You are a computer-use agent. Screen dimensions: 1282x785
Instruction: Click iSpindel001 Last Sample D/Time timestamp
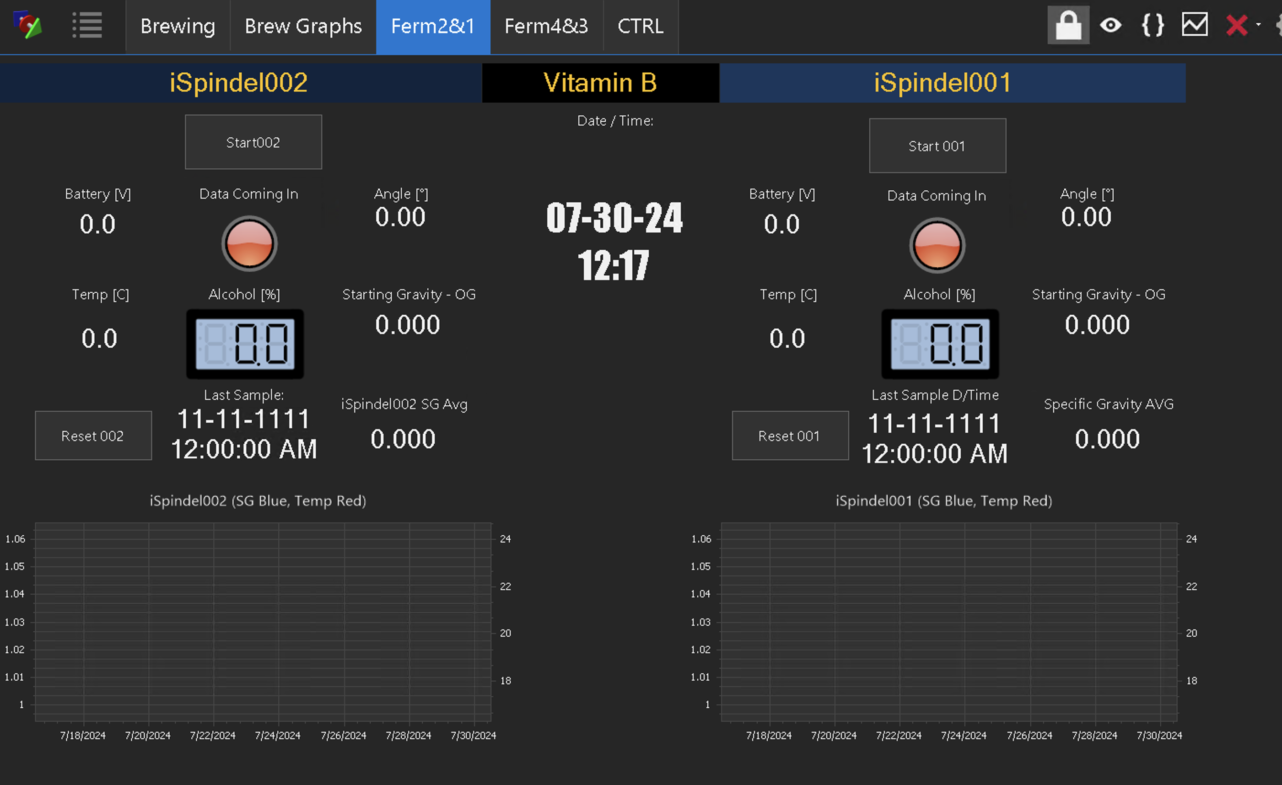(x=934, y=438)
